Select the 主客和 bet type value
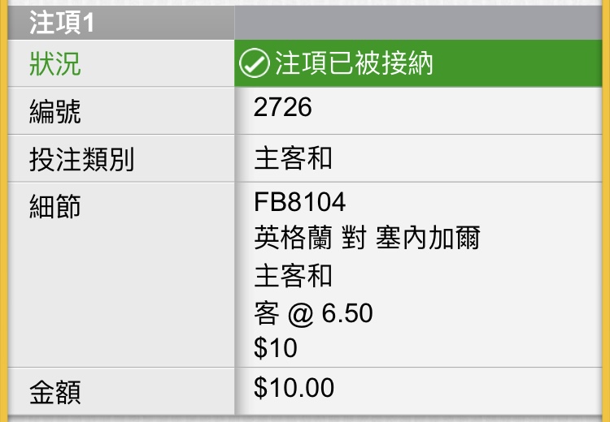Viewport: 610px width, 422px height. coord(293,158)
